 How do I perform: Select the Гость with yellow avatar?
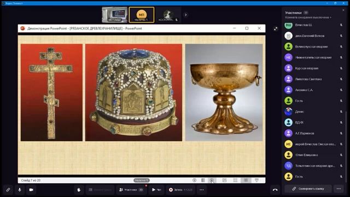click(x=313, y=176)
